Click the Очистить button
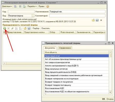115x102 pixels. (x=46, y=28)
